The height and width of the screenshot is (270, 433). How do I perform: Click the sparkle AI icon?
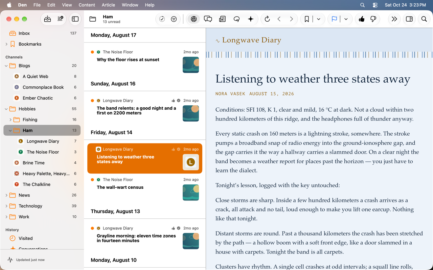pos(251,19)
